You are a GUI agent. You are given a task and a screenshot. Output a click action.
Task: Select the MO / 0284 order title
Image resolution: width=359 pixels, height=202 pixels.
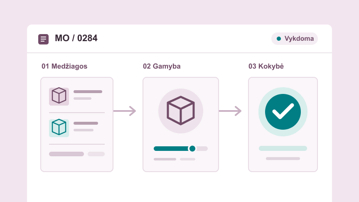pos(76,38)
